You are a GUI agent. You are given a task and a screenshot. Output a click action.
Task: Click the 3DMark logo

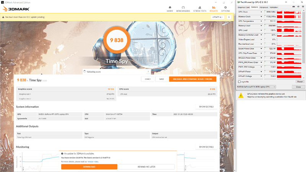point(16,9)
